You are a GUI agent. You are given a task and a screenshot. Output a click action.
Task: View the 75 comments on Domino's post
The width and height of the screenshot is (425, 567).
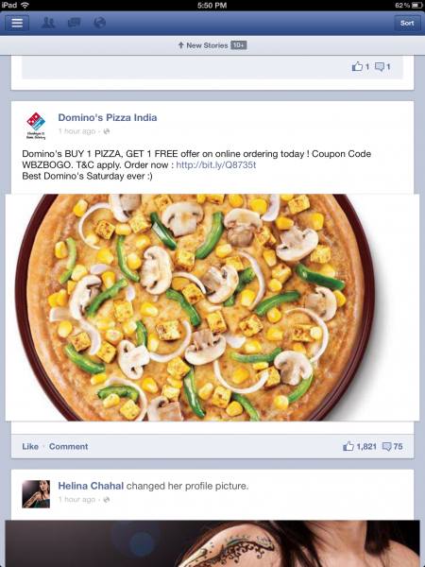click(393, 446)
